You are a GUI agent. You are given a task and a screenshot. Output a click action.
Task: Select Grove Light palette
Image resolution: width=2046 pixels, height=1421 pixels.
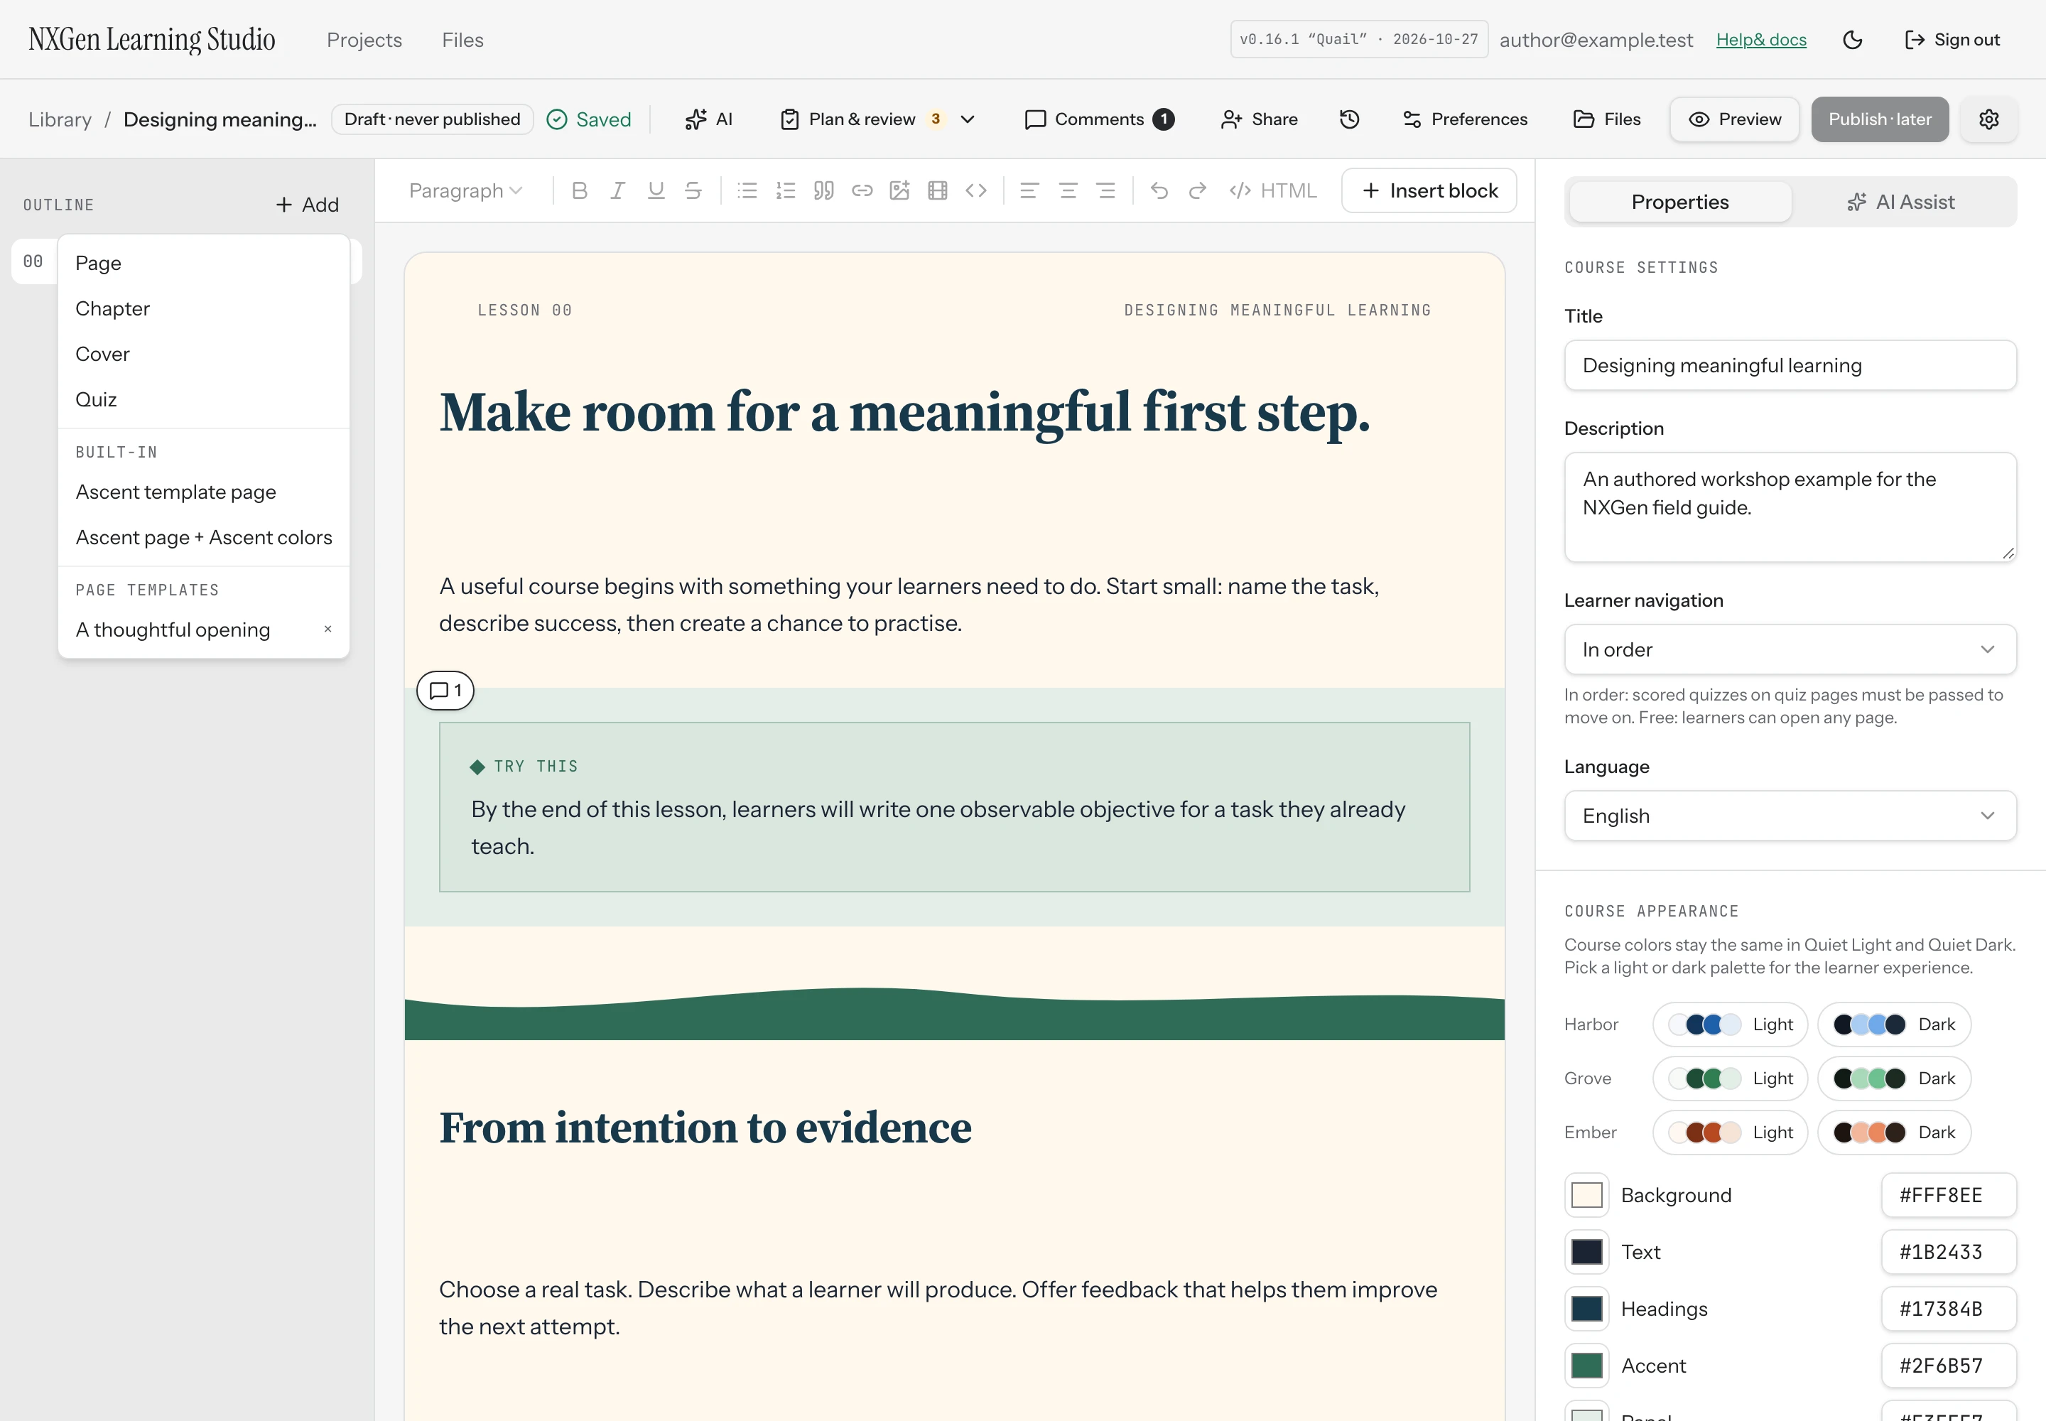pyautogui.click(x=1730, y=1079)
